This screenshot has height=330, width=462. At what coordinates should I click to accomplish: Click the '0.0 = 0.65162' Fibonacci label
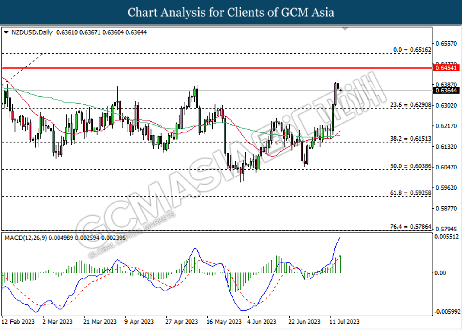pyautogui.click(x=412, y=50)
